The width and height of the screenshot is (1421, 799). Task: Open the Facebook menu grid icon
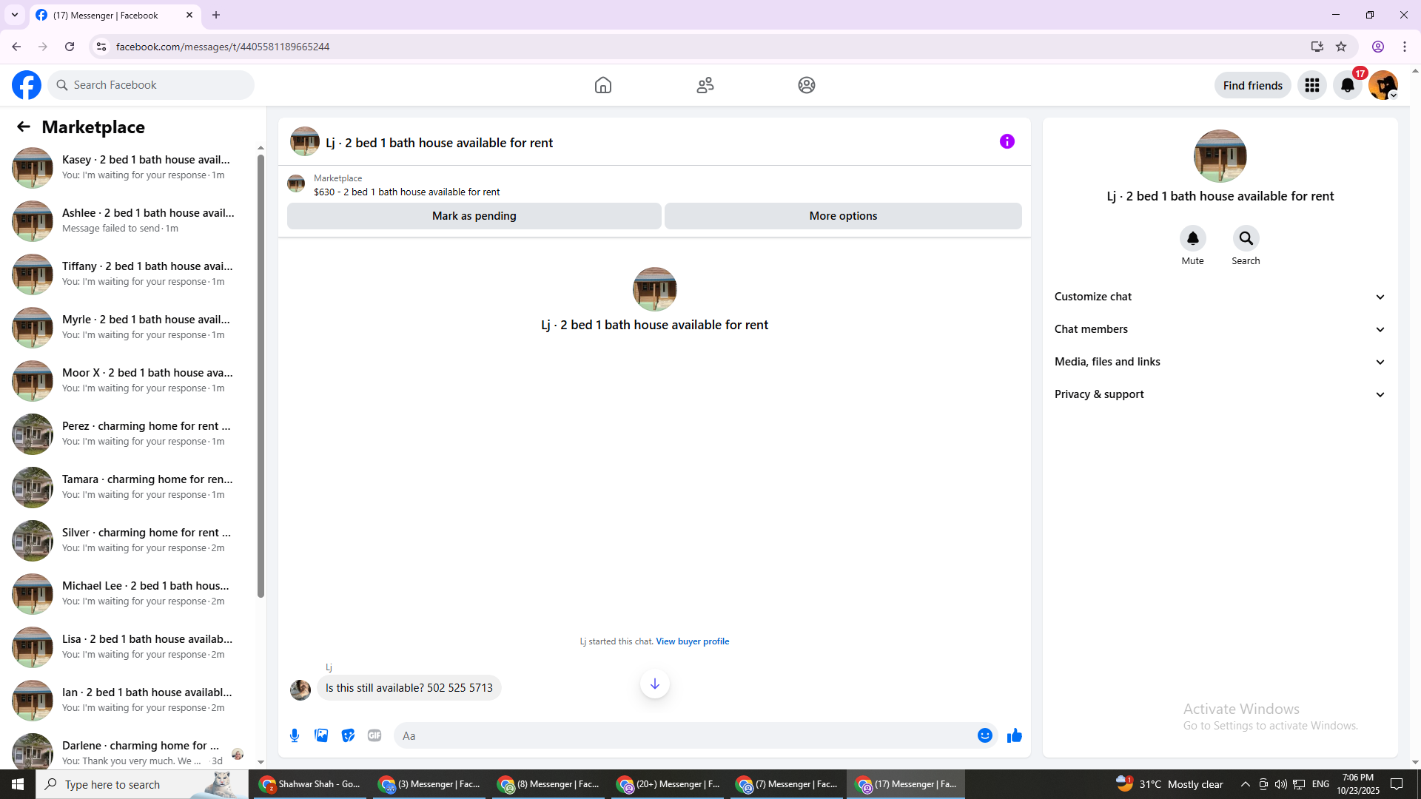[1311, 85]
